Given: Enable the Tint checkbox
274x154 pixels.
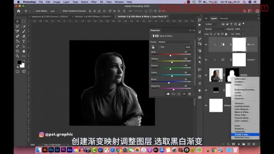Looking at the screenshot, I should click(x=159, y=47).
